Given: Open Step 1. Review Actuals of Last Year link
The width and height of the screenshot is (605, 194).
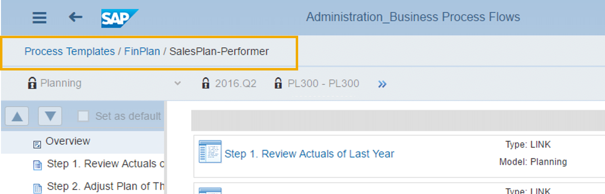Looking at the screenshot, I should (309, 154).
